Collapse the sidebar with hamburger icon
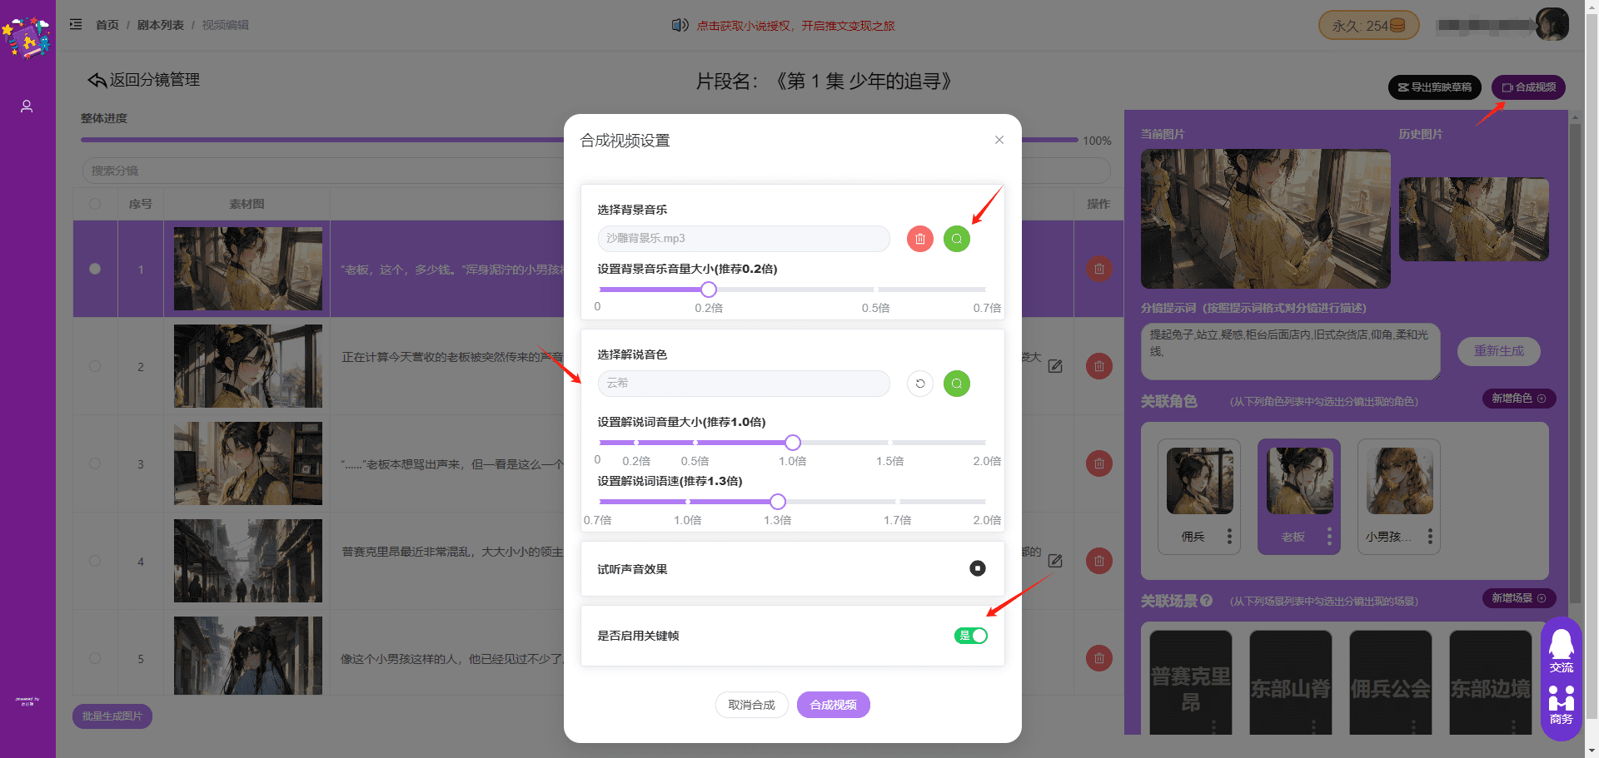 (76, 24)
